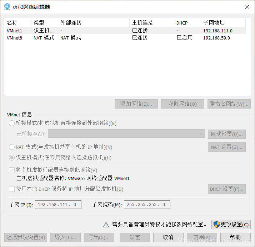
Task: Sort by 外部连接 column header
Action: tap(94, 23)
